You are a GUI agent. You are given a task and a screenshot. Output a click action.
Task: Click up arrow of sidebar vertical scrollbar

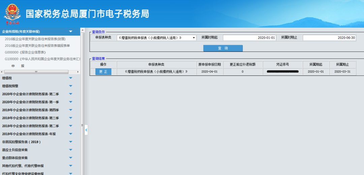[83, 30]
